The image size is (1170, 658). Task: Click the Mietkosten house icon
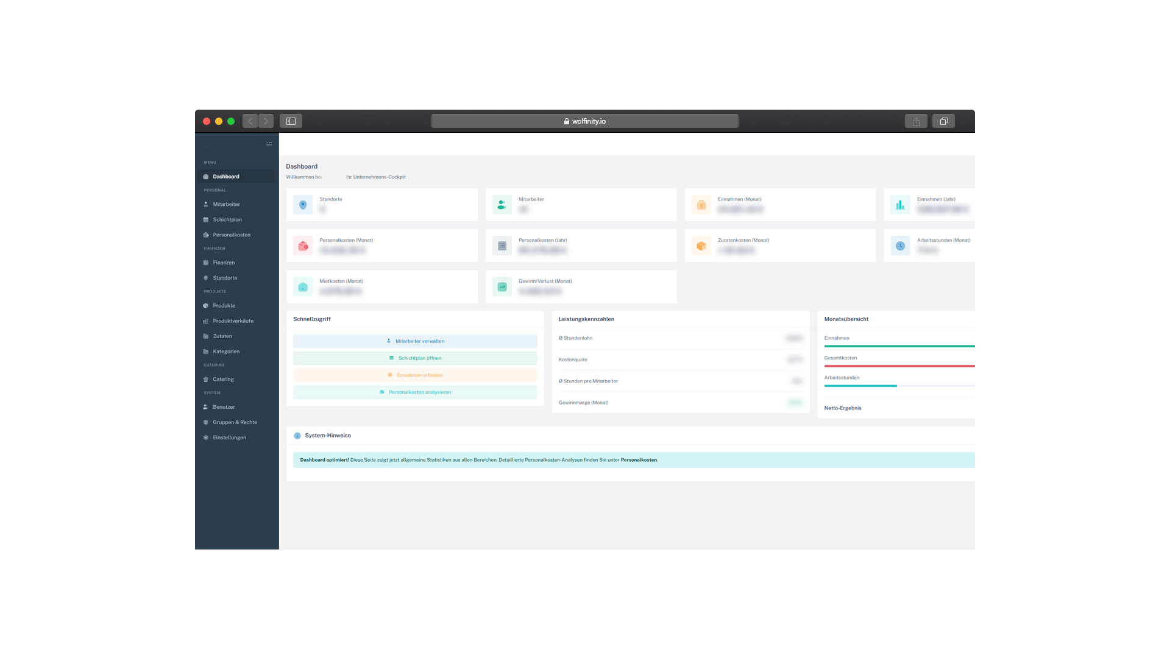(303, 286)
